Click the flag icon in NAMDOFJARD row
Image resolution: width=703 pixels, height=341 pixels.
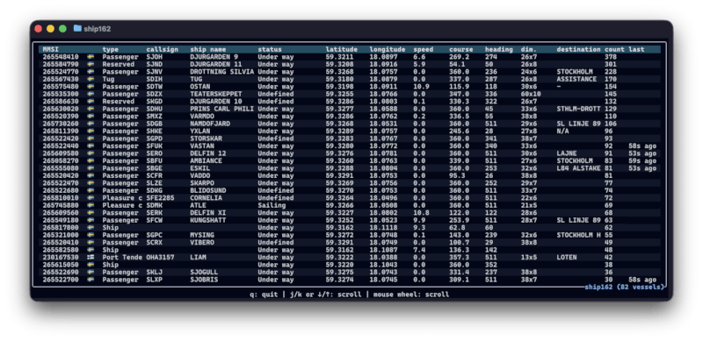[91, 124]
